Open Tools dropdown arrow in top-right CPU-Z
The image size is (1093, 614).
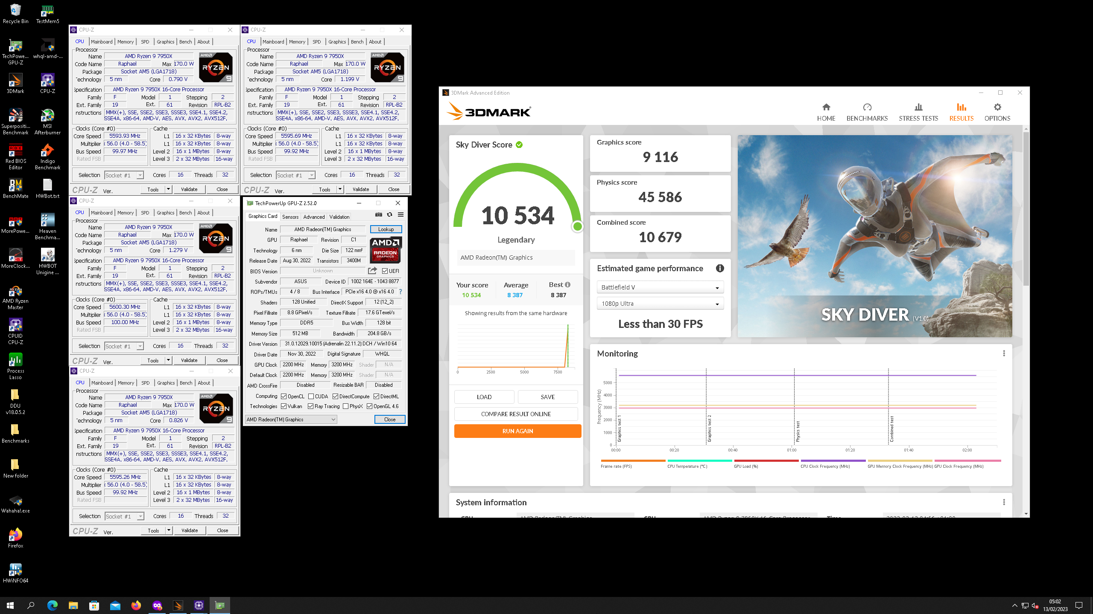click(x=340, y=189)
